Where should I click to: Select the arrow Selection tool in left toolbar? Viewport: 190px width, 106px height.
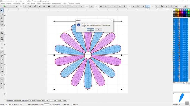click(x=2, y=11)
